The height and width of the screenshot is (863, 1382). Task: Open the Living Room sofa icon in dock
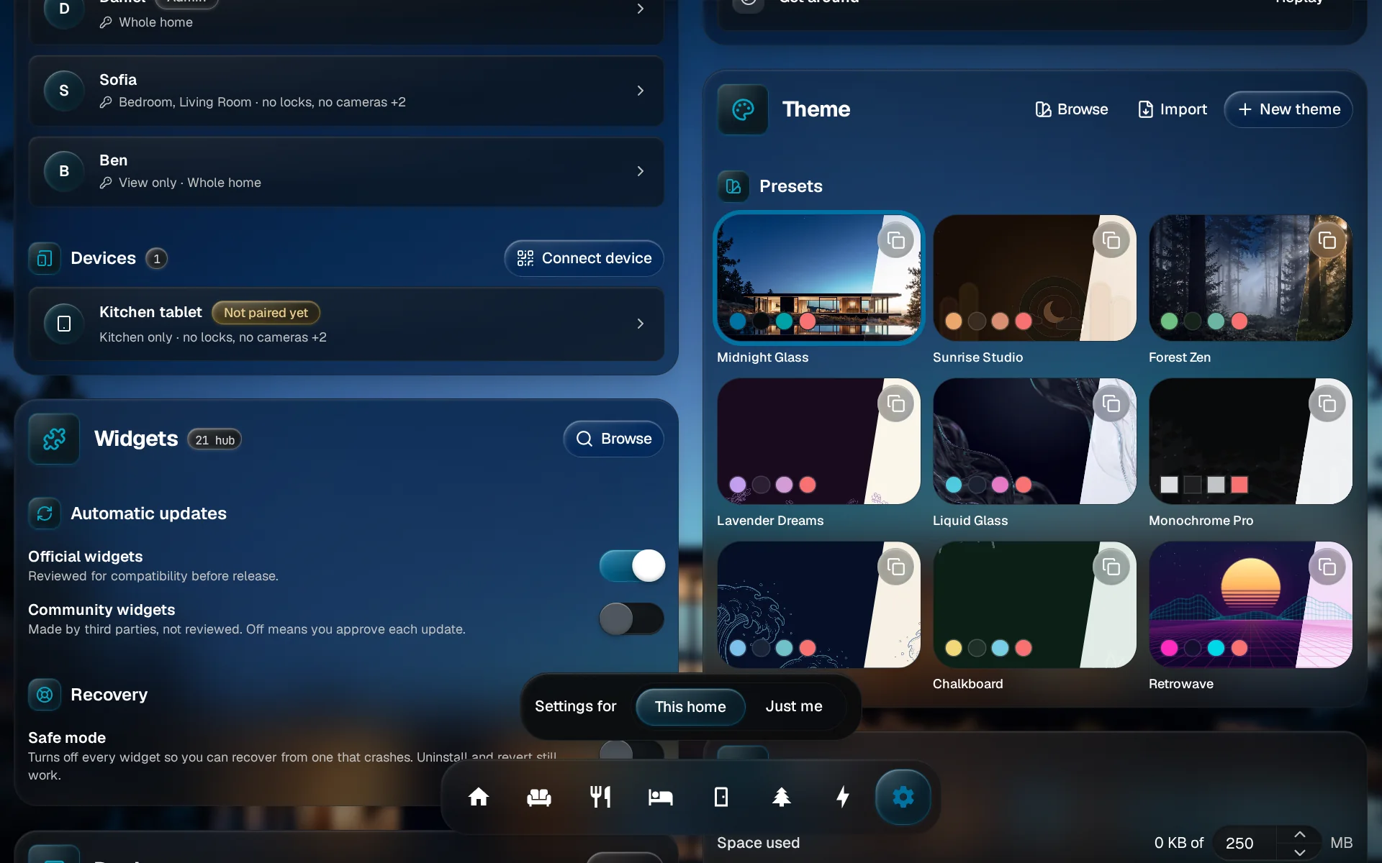(x=539, y=797)
